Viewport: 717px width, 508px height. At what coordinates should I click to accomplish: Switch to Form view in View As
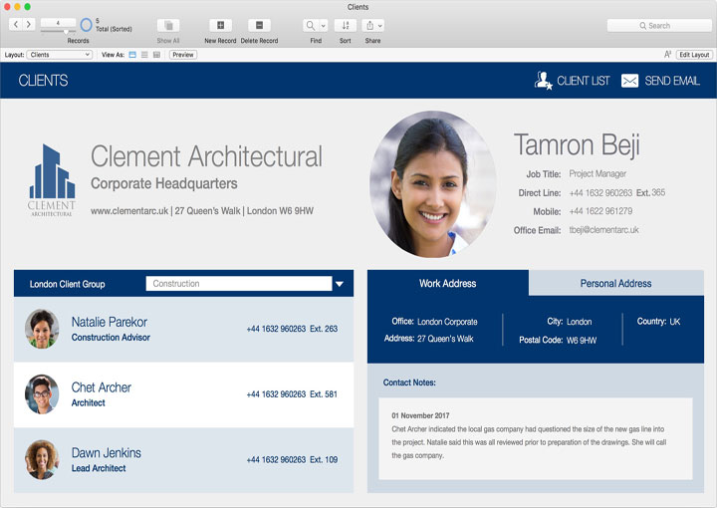tap(133, 55)
